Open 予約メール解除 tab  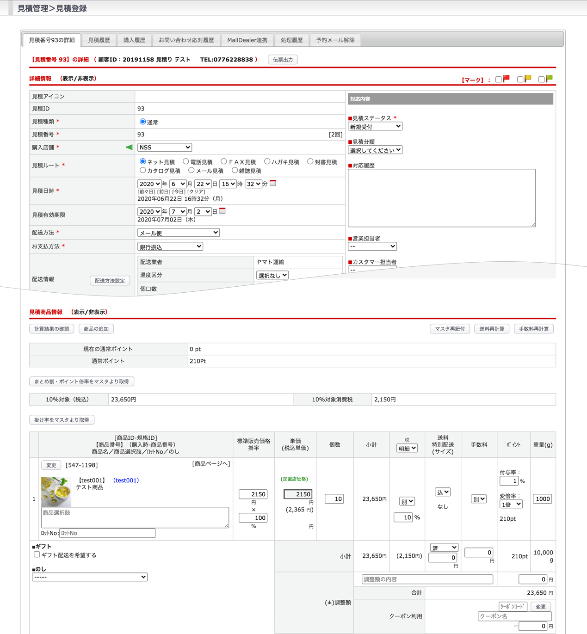pyautogui.click(x=335, y=40)
